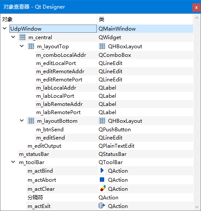
Task: Click the m_central widget layout icon
Action: [x=22, y=37]
